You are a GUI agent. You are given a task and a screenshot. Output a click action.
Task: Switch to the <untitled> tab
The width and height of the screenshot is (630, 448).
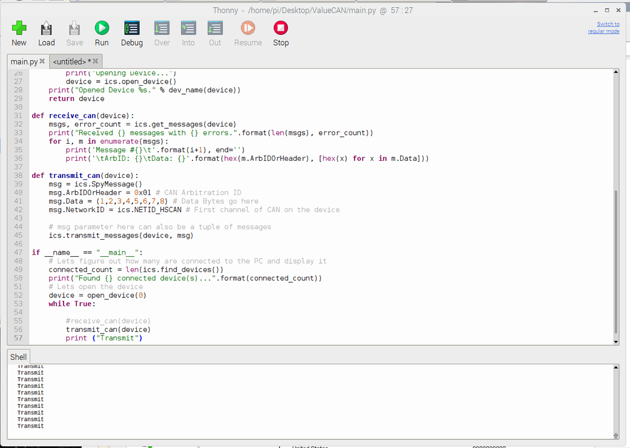point(69,61)
